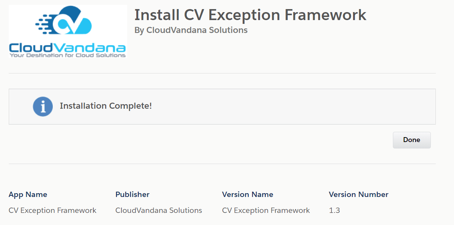Click CV Exception Framework under App Name
Screen dimensions: 454x225
coord(52,210)
